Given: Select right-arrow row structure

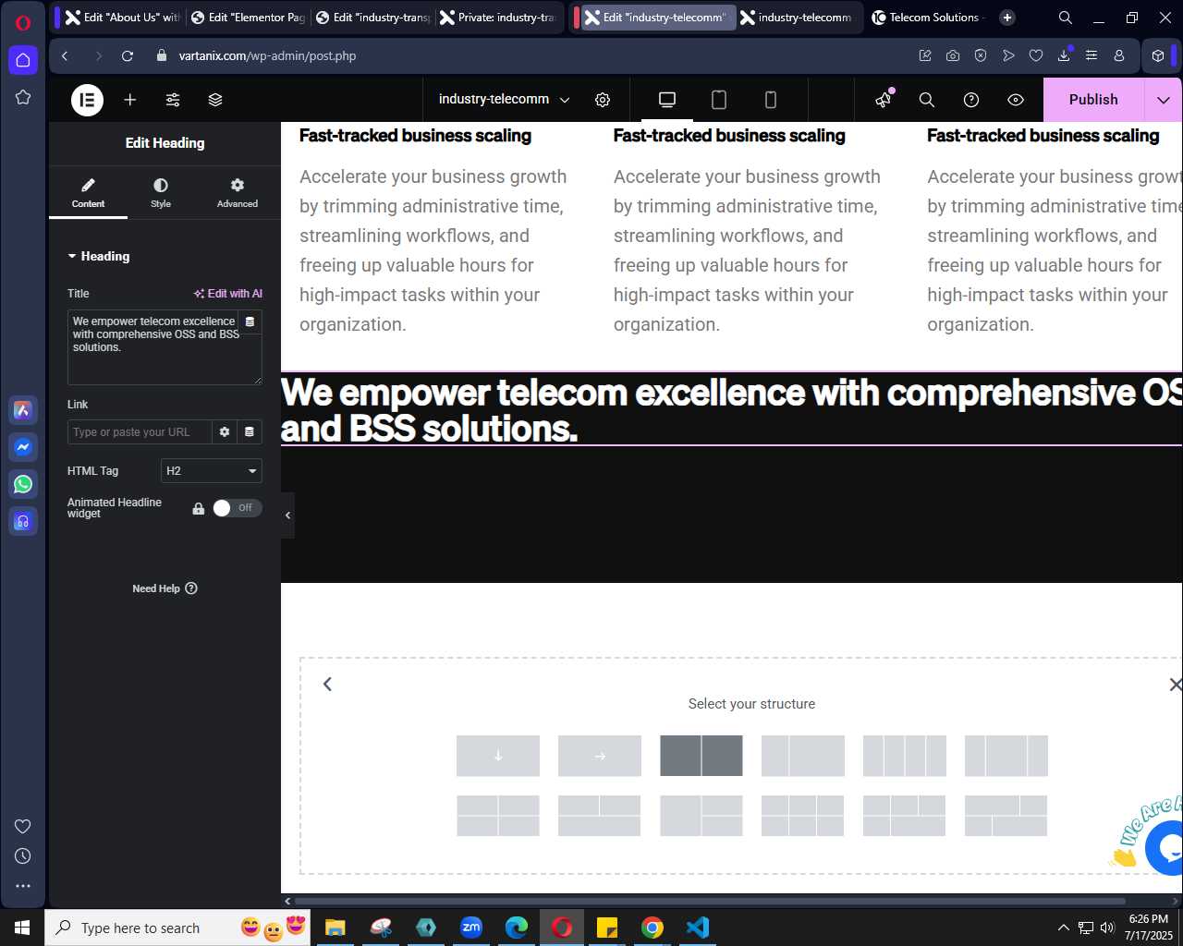Looking at the screenshot, I should point(600,756).
